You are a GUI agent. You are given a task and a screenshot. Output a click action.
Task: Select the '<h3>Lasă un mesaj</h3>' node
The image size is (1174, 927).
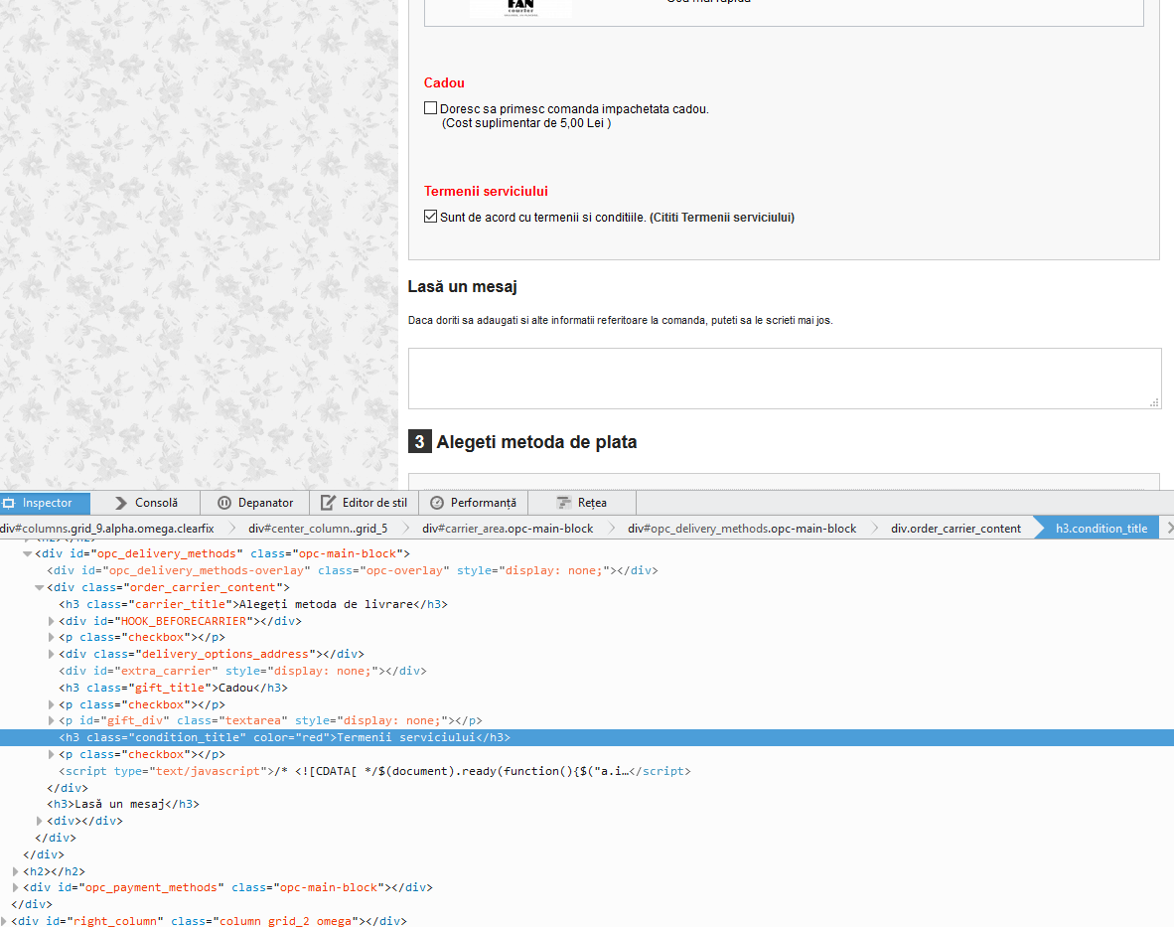(x=123, y=804)
